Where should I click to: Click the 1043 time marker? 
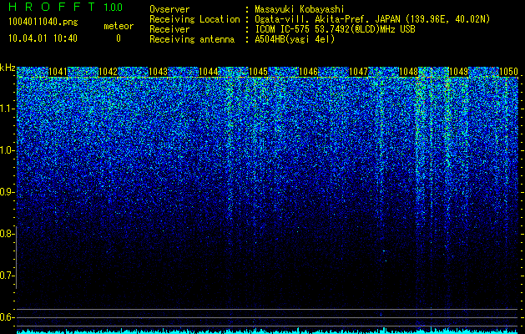(x=158, y=72)
